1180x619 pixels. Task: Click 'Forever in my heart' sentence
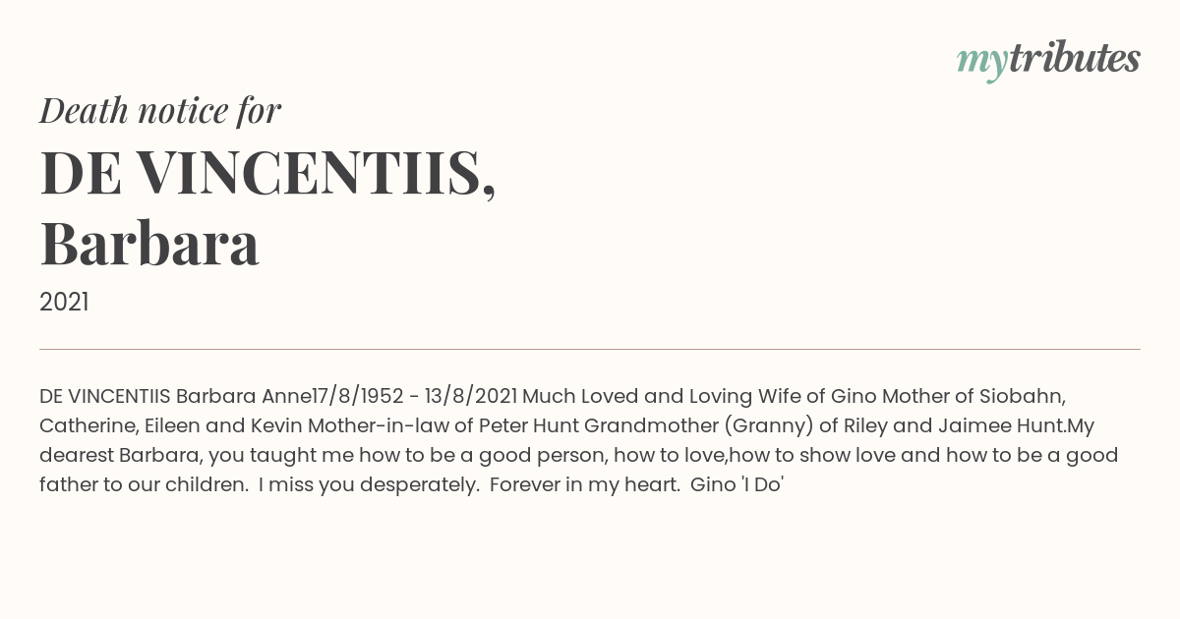[x=585, y=485]
